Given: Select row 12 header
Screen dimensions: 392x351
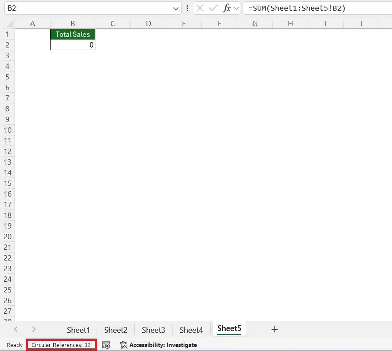Looking at the screenshot, I should (x=8, y=151).
